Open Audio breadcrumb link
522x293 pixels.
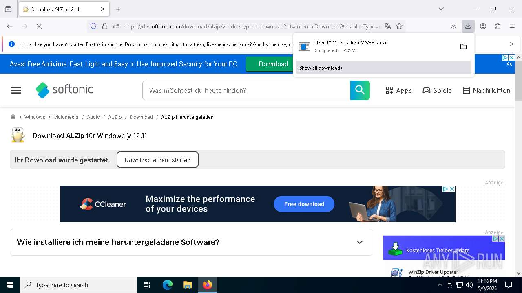point(93,117)
